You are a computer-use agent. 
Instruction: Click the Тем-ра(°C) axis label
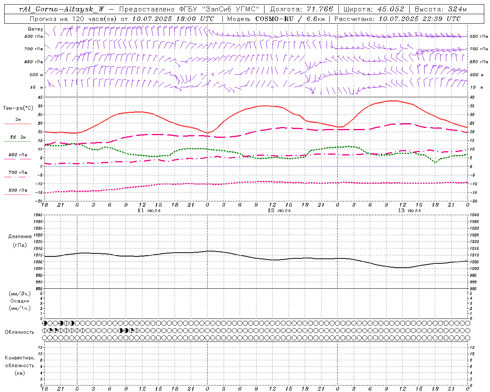point(18,108)
